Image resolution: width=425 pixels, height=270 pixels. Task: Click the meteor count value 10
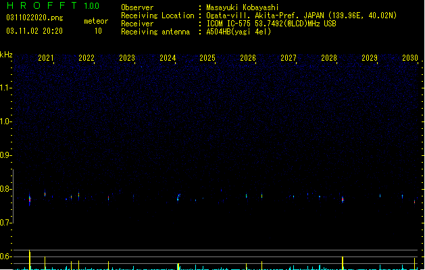tap(98, 31)
